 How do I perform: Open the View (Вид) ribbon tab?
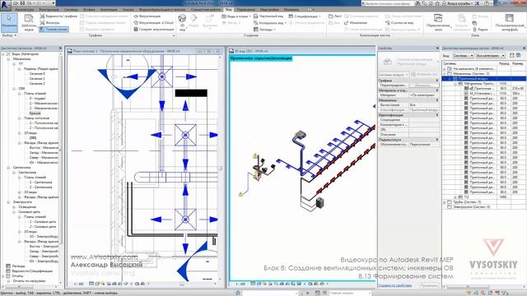point(228,10)
